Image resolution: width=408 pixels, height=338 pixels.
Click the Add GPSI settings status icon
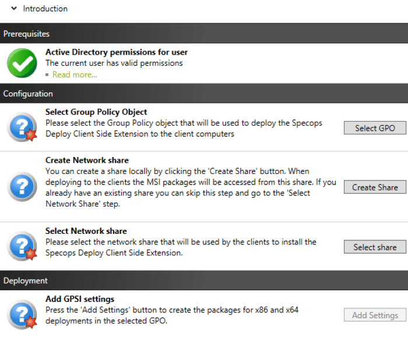22,315
